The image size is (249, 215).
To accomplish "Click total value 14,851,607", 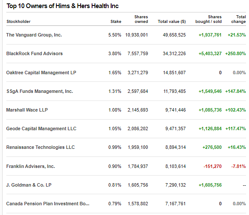I will (174, 73).
